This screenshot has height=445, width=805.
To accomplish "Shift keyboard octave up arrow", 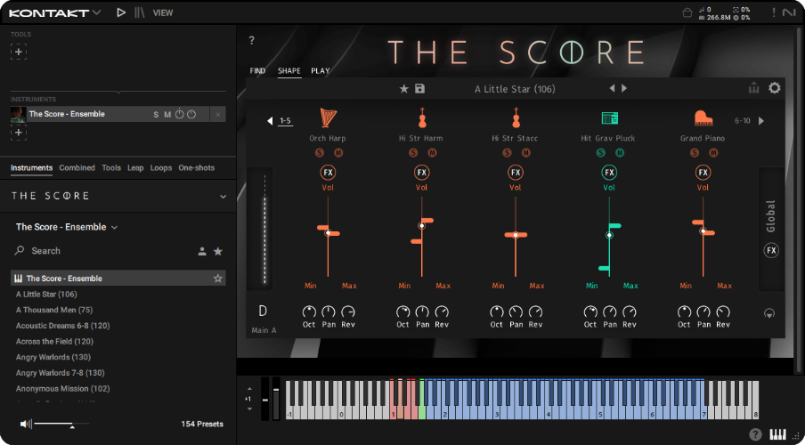I will click(250, 389).
